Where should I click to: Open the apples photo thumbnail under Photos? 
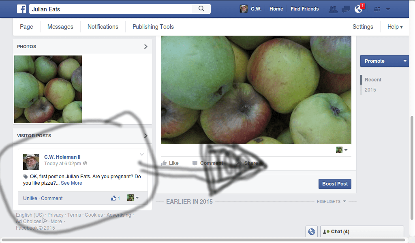(x=48, y=89)
